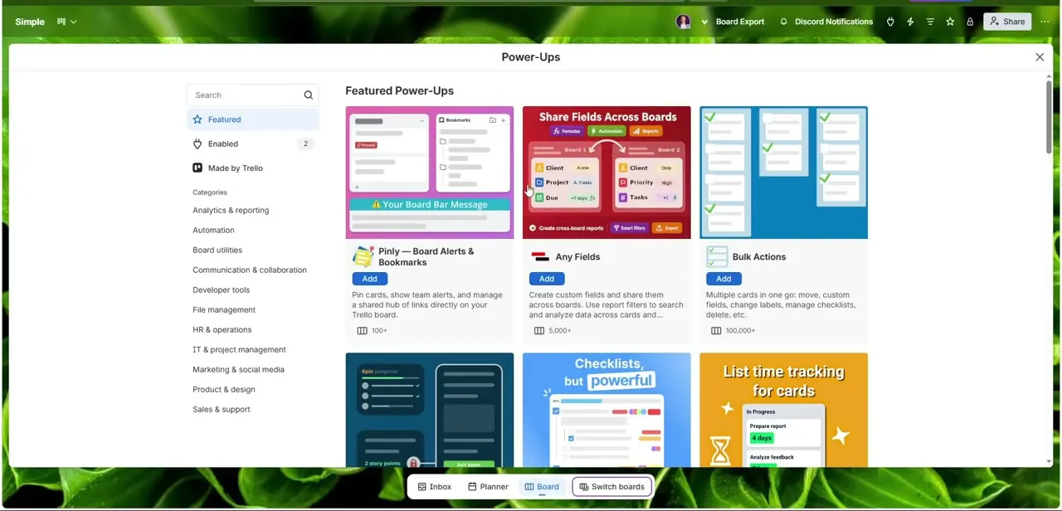The image size is (1062, 511).
Task: Select the Board tab
Action: tap(542, 487)
